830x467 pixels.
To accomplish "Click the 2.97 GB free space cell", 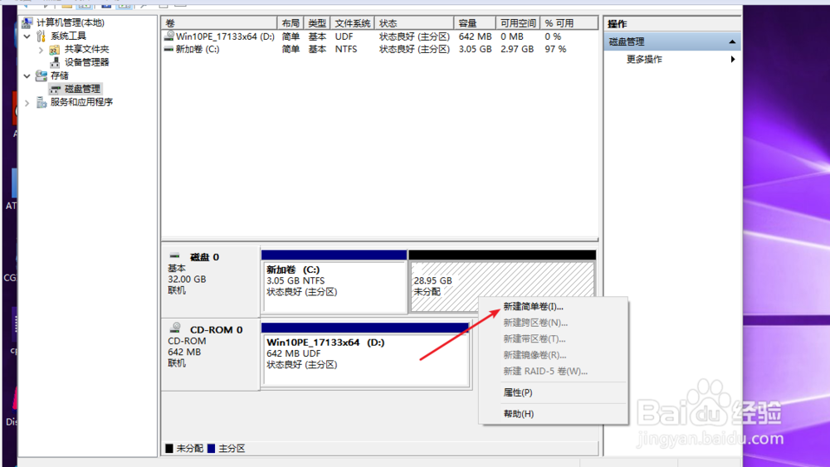I will tap(517, 49).
